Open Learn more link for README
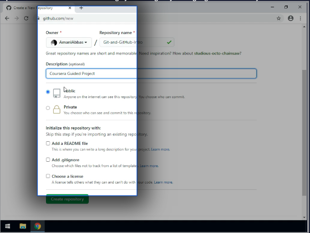This screenshot has width=310, height=233. pyautogui.click(x=160, y=149)
